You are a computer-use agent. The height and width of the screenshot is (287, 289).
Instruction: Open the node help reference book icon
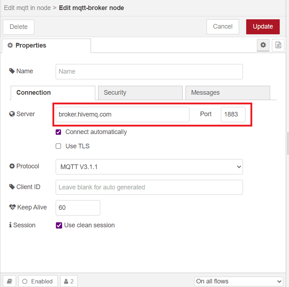[9, 281]
